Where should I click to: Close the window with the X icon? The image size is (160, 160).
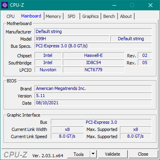tap(150, 5)
